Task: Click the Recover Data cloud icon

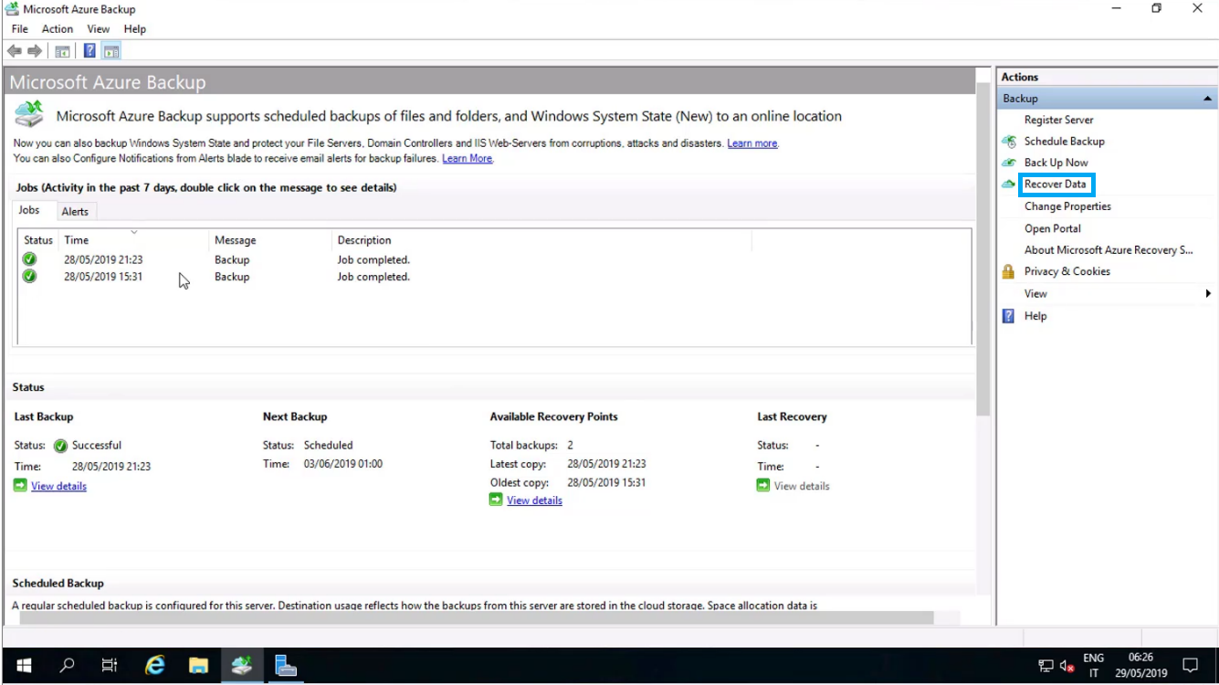Action: [1009, 184]
